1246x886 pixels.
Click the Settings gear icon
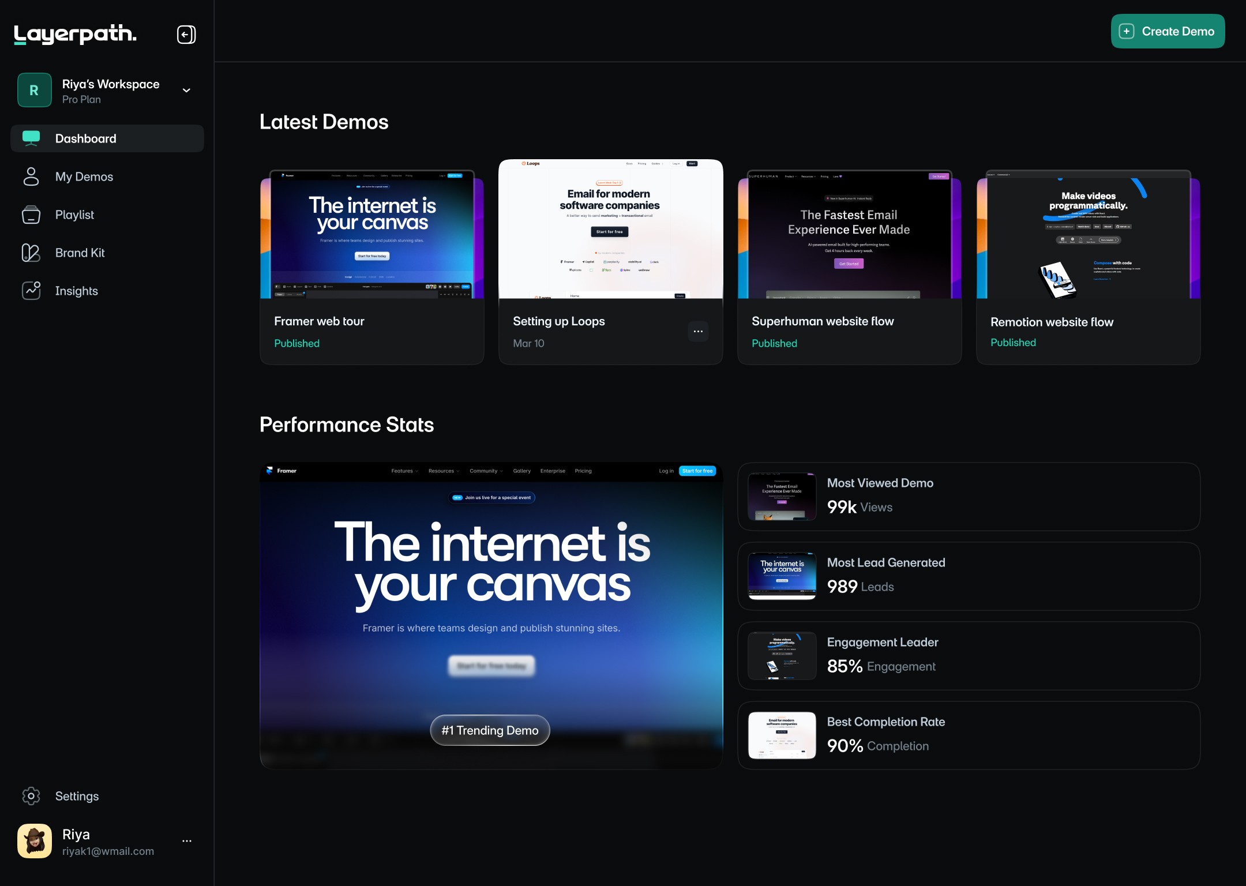(x=31, y=796)
